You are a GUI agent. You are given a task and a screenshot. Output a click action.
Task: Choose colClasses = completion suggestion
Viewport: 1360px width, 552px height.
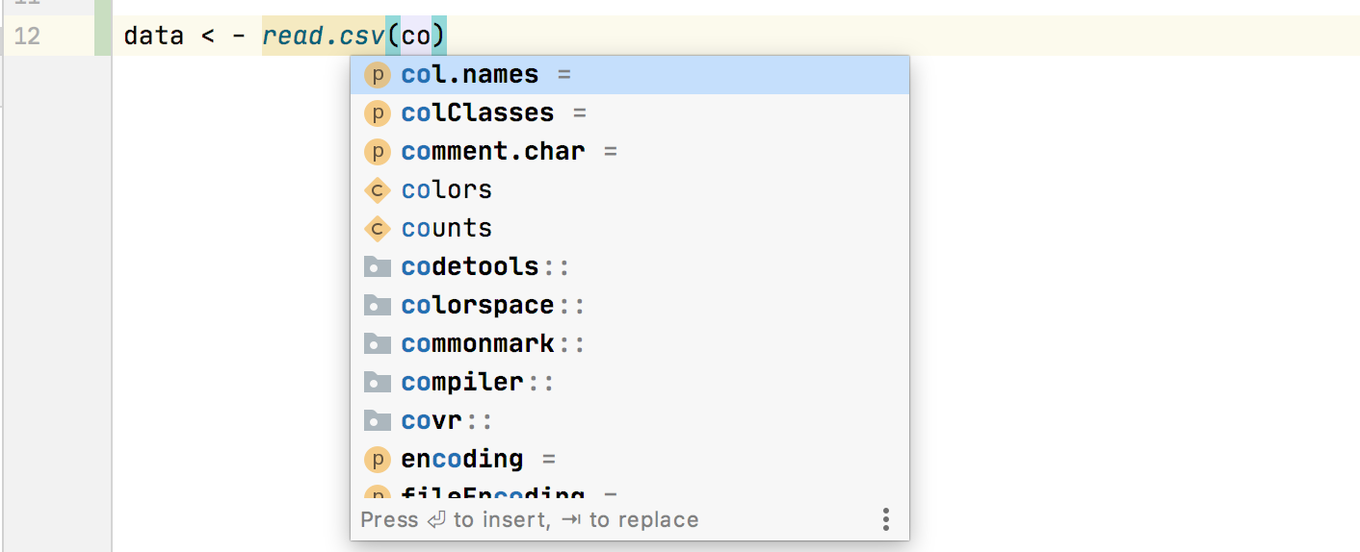tap(630, 113)
